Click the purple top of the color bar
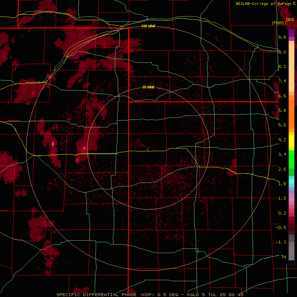The image size is (297, 297). click(291, 33)
